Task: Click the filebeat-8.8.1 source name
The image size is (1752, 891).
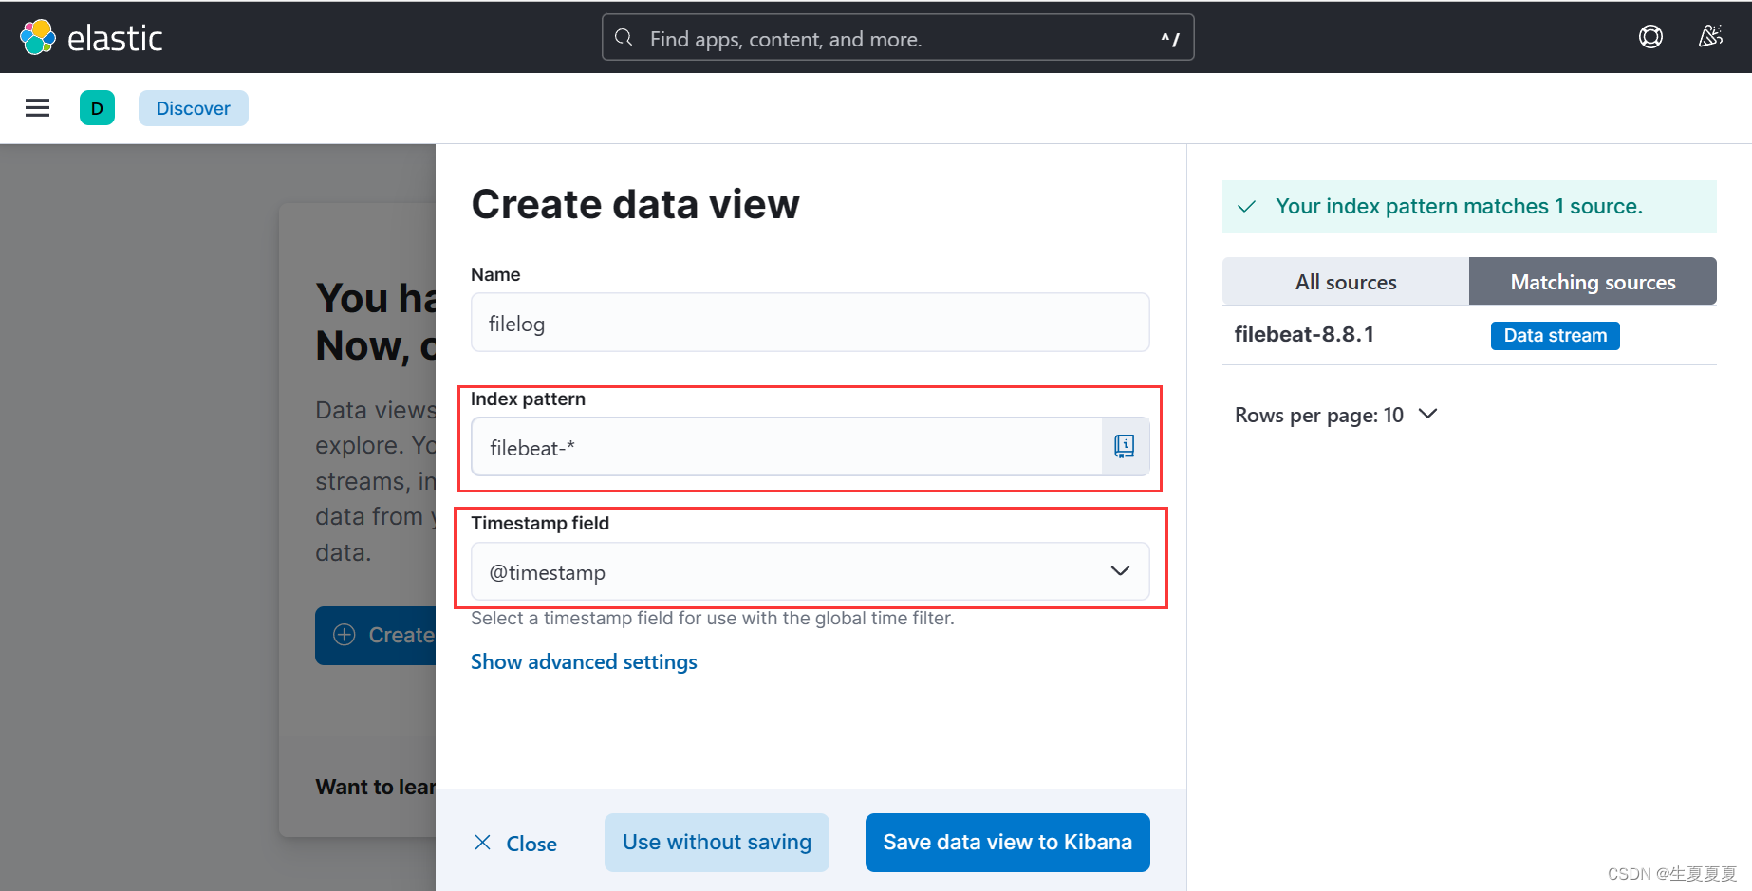Action: [1304, 335]
